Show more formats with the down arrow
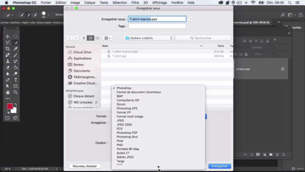Screen dimensions: 305x172 click(158, 167)
